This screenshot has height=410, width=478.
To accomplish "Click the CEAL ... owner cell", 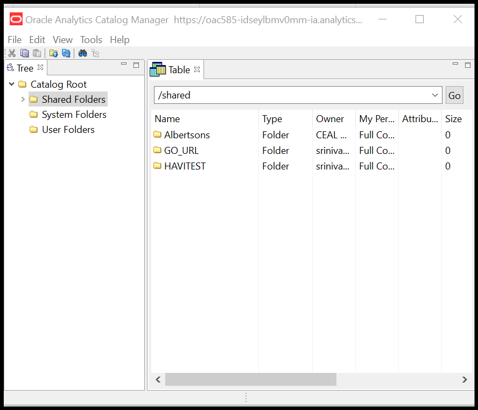I will point(331,135).
